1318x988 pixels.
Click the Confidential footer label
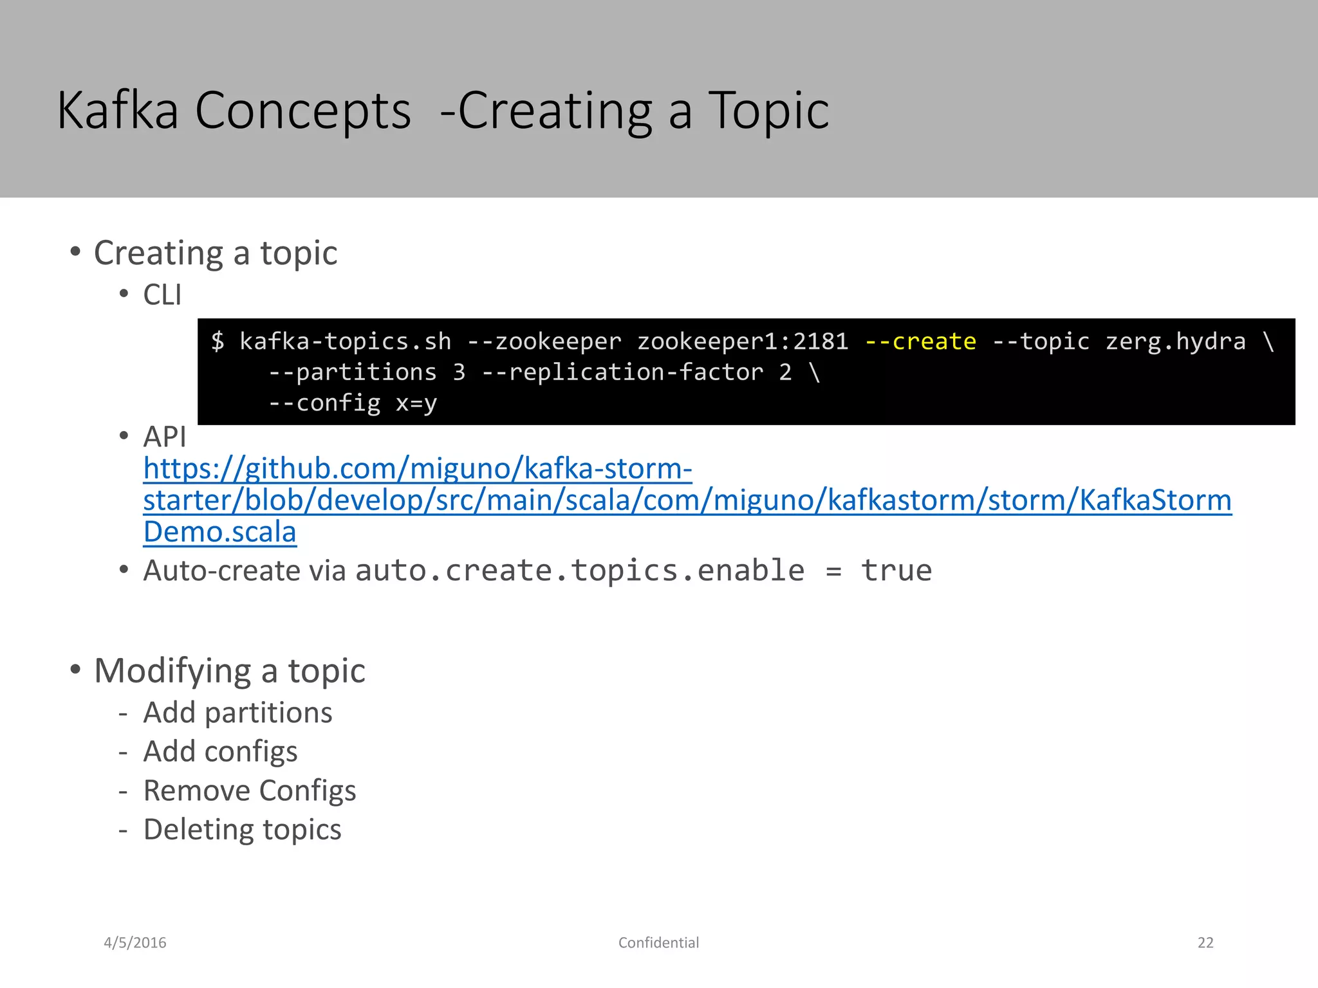[x=658, y=943]
